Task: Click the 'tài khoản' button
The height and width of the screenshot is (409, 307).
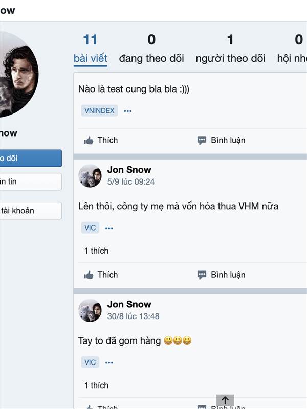Action: 31,211
